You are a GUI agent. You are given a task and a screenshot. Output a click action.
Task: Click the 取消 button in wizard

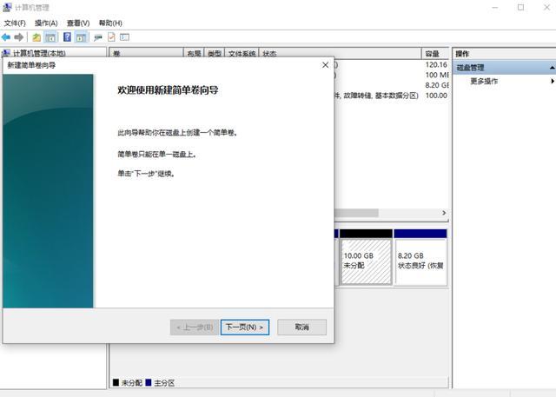tap(301, 328)
